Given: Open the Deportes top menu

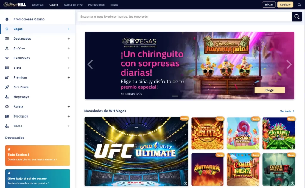Looking at the screenshot, I should (x=38, y=5).
